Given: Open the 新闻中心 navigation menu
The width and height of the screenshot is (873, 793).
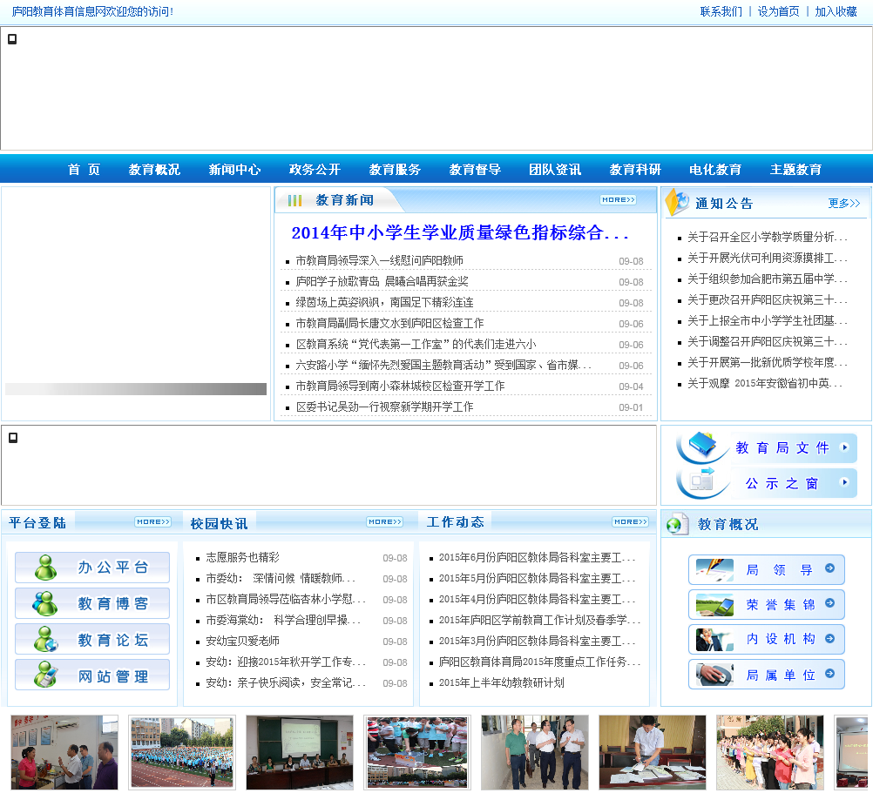Looking at the screenshot, I should point(234,169).
